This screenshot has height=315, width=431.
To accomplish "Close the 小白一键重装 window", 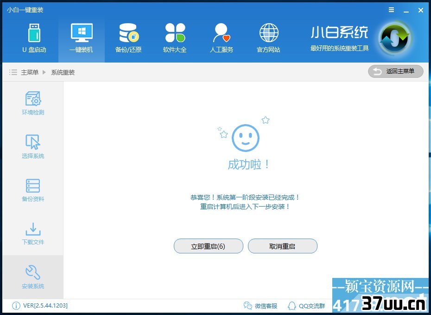I will (421, 11).
